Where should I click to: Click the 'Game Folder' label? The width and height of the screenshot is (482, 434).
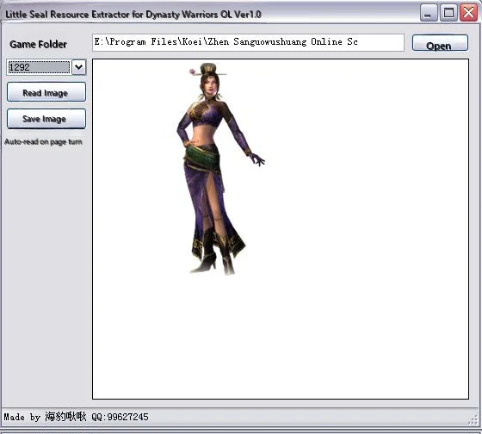click(x=38, y=44)
